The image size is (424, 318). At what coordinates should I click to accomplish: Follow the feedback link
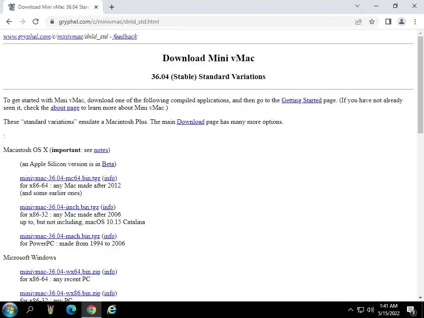tap(125, 36)
